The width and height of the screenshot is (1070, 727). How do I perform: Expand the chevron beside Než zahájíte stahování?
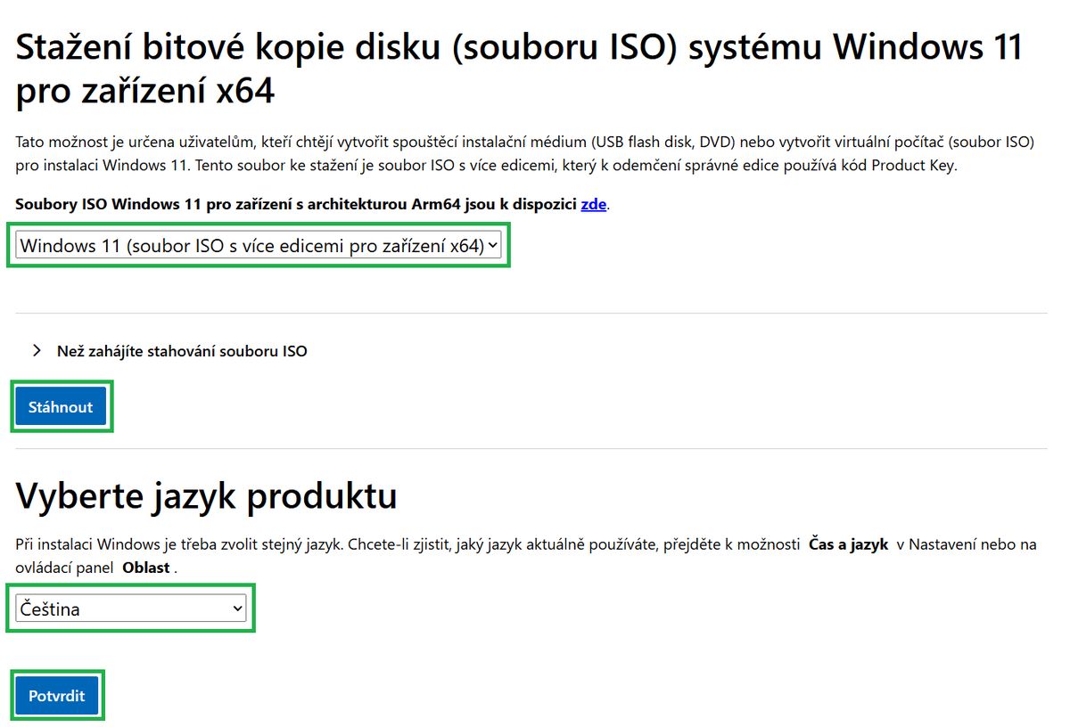[x=37, y=351]
